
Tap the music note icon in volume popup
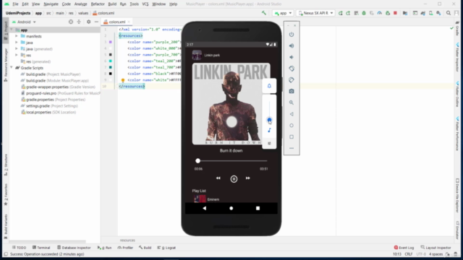[269, 130]
